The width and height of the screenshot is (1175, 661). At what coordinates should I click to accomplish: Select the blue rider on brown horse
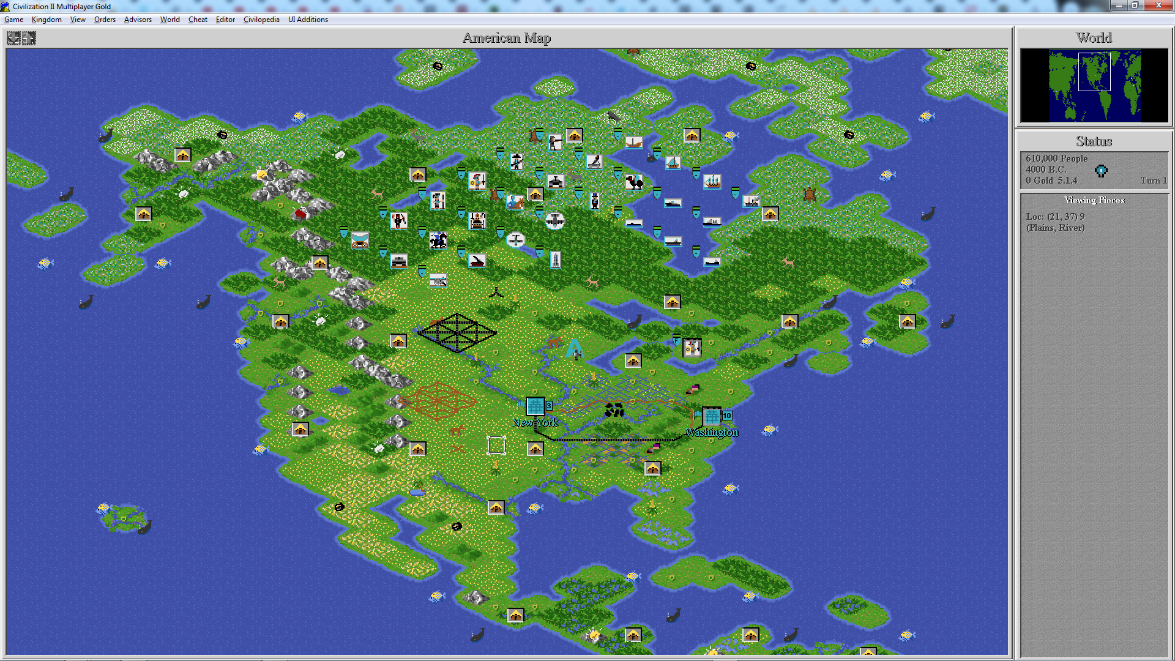pyautogui.click(x=515, y=202)
